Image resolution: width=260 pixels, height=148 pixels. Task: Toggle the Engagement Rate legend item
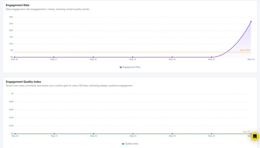click(x=130, y=67)
